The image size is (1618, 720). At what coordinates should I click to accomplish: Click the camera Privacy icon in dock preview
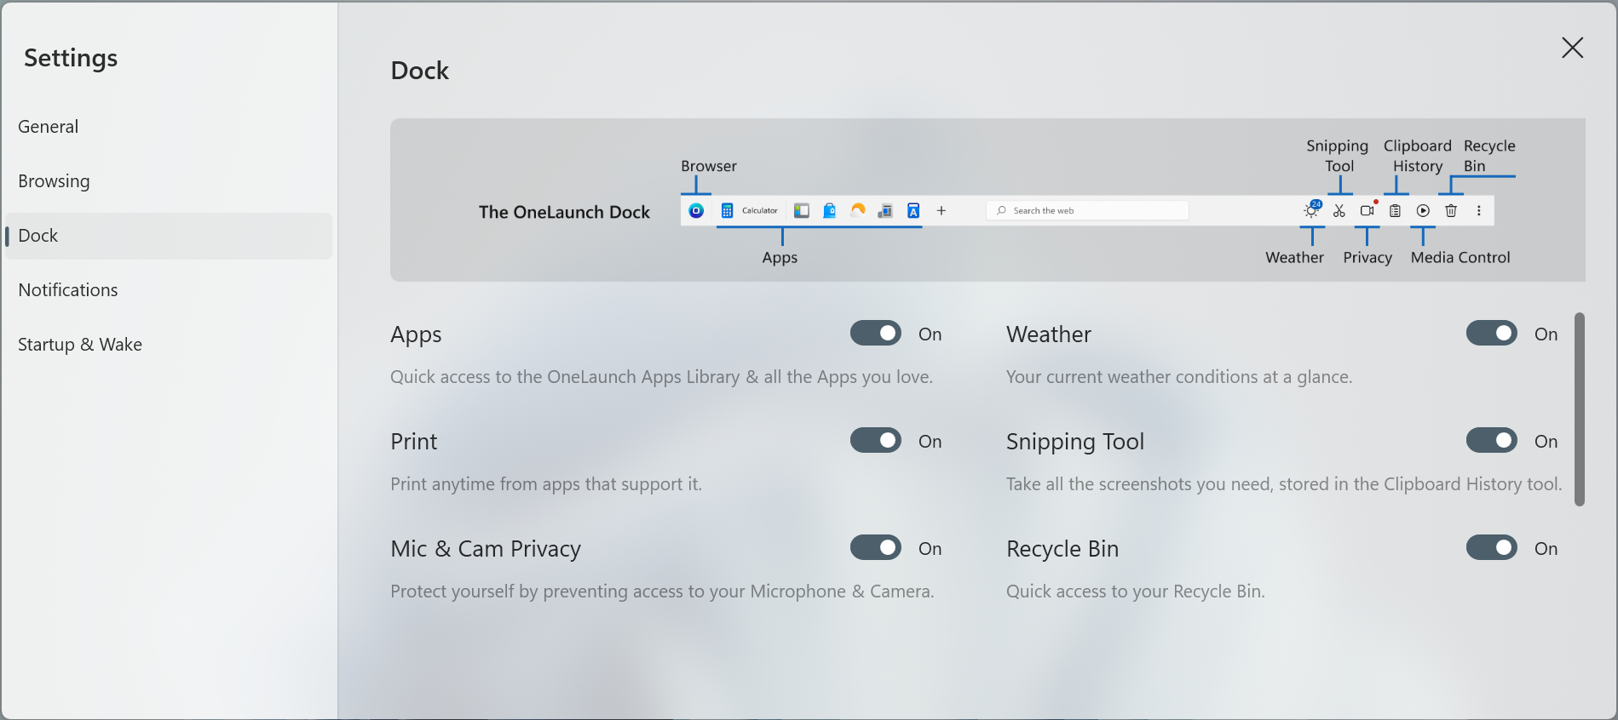point(1368,211)
